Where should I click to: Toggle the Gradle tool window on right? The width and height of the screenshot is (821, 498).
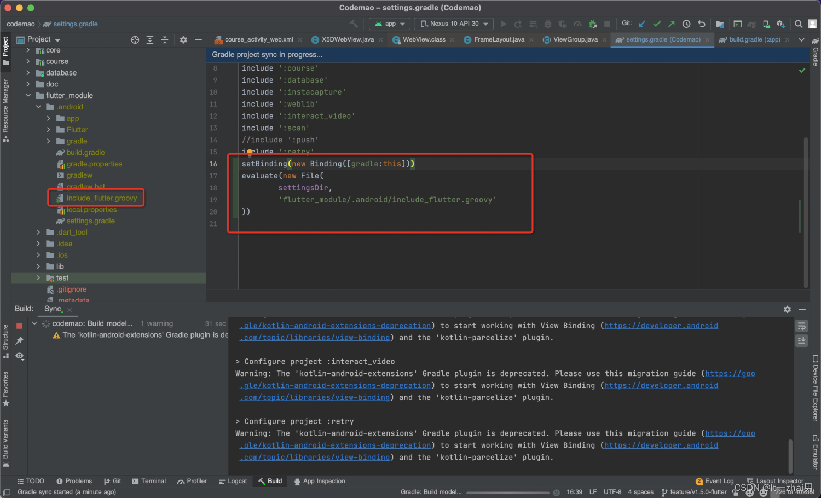pos(815,52)
